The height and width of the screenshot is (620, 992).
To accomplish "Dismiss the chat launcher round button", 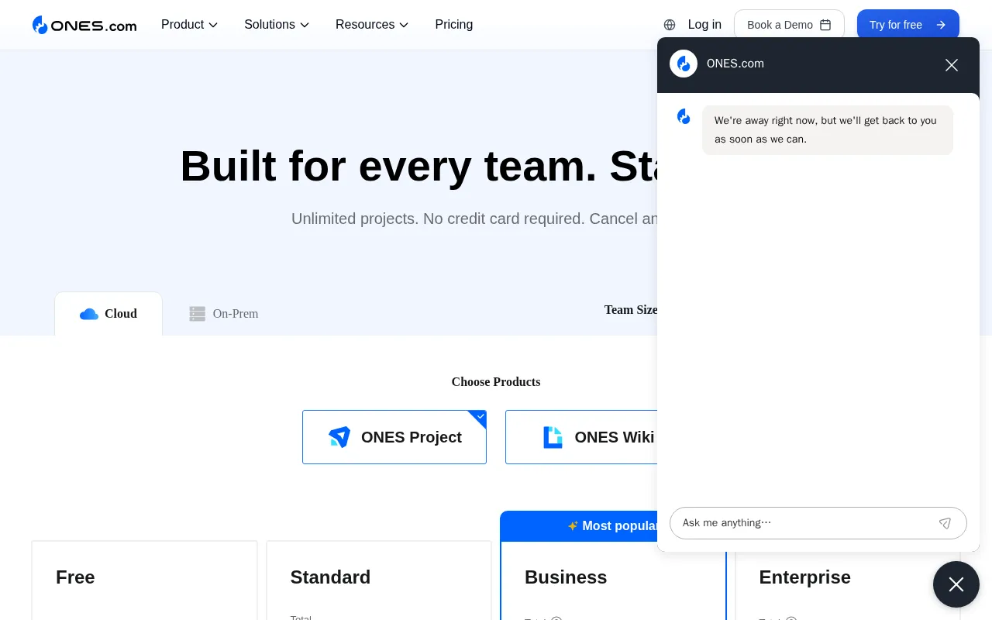I will pos(956,584).
